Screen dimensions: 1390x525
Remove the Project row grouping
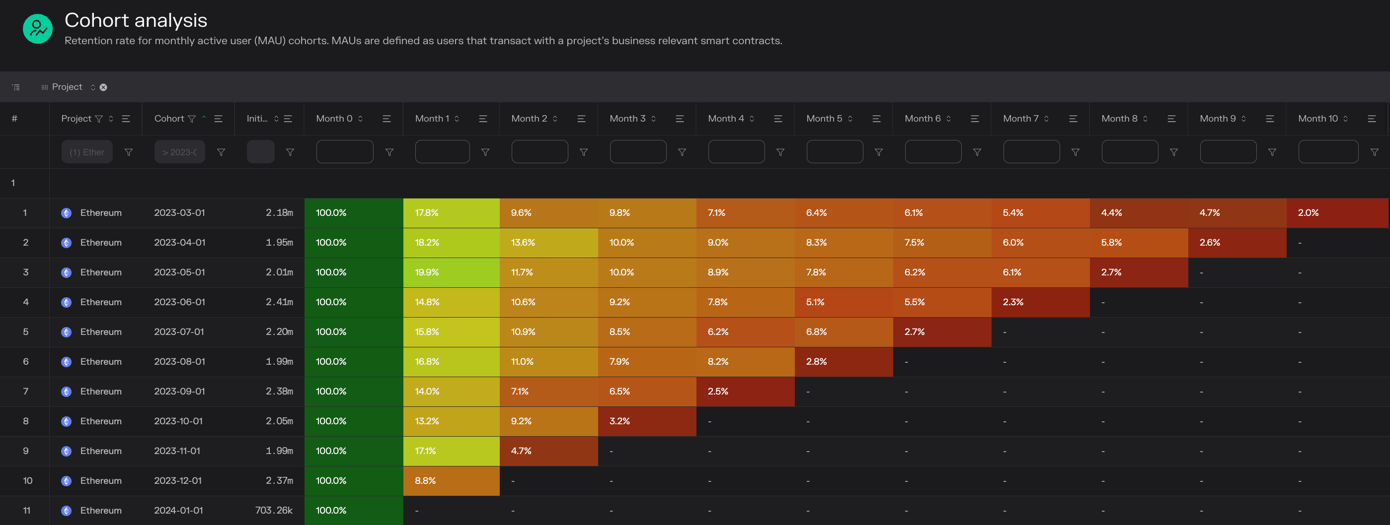click(x=104, y=87)
